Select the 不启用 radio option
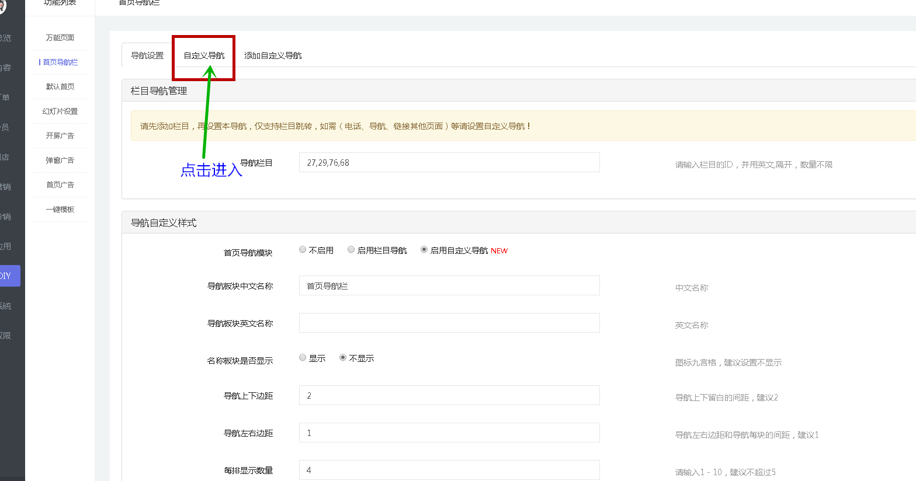The height and width of the screenshot is (481, 916). coord(303,250)
